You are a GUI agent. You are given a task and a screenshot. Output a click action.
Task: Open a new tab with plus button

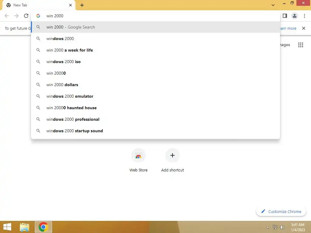point(82,5)
